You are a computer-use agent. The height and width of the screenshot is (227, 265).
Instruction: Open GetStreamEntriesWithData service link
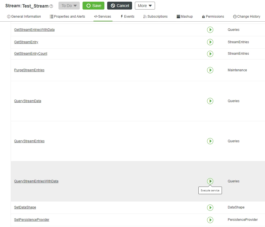click(x=34, y=30)
